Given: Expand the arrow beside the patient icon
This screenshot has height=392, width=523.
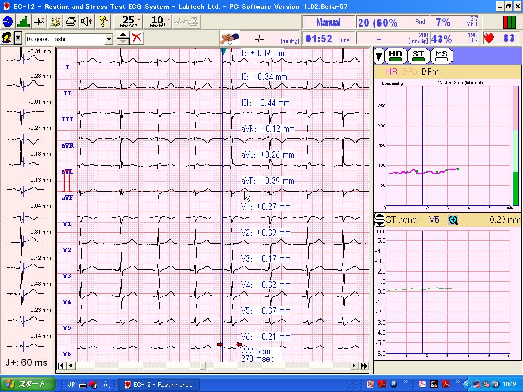Looking at the screenshot, I should pyautogui.click(x=18, y=38).
